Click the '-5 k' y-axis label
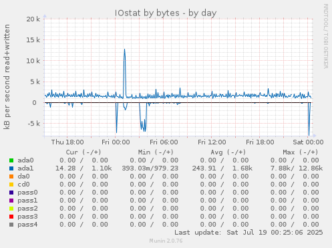 [34, 124]
